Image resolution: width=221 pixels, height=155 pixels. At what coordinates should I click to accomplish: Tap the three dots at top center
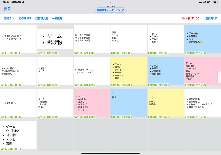coord(110,2)
